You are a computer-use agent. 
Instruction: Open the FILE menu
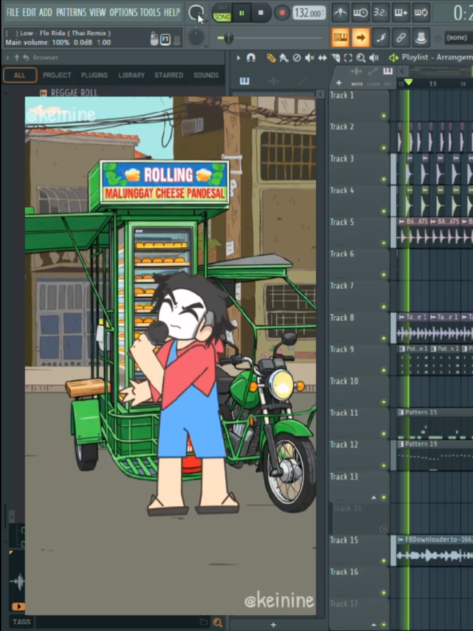tap(13, 12)
